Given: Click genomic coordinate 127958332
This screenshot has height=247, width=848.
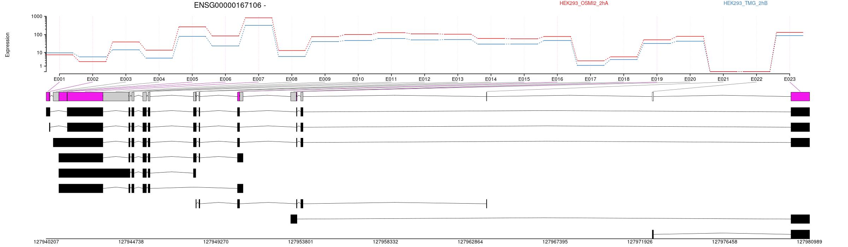Looking at the screenshot, I should [385, 242].
